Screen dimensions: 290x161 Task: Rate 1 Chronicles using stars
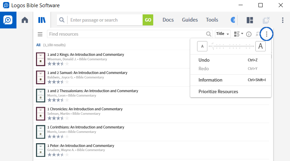[x=58, y=118]
